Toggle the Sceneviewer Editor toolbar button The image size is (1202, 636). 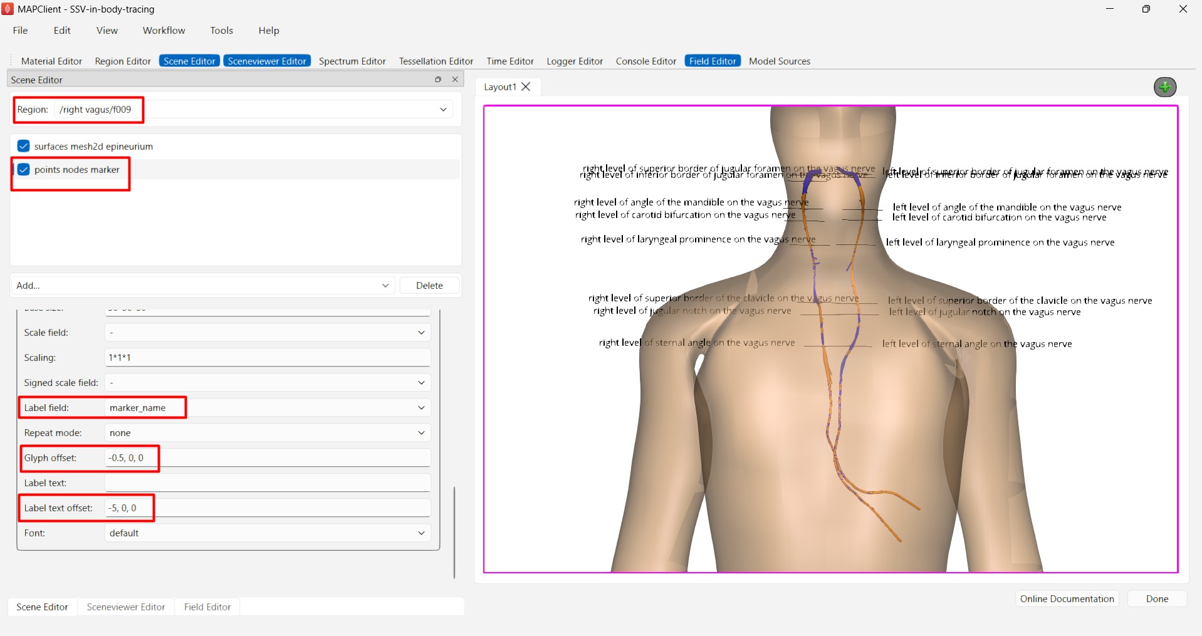click(x=267, y=61)
